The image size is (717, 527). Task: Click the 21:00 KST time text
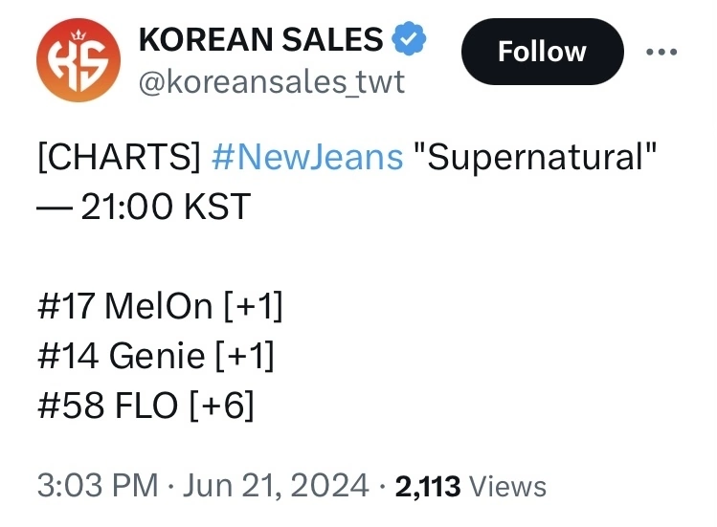click(x=166, y=207)
